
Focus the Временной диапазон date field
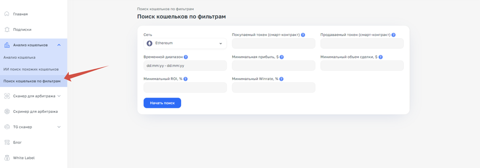click(185, 66)
